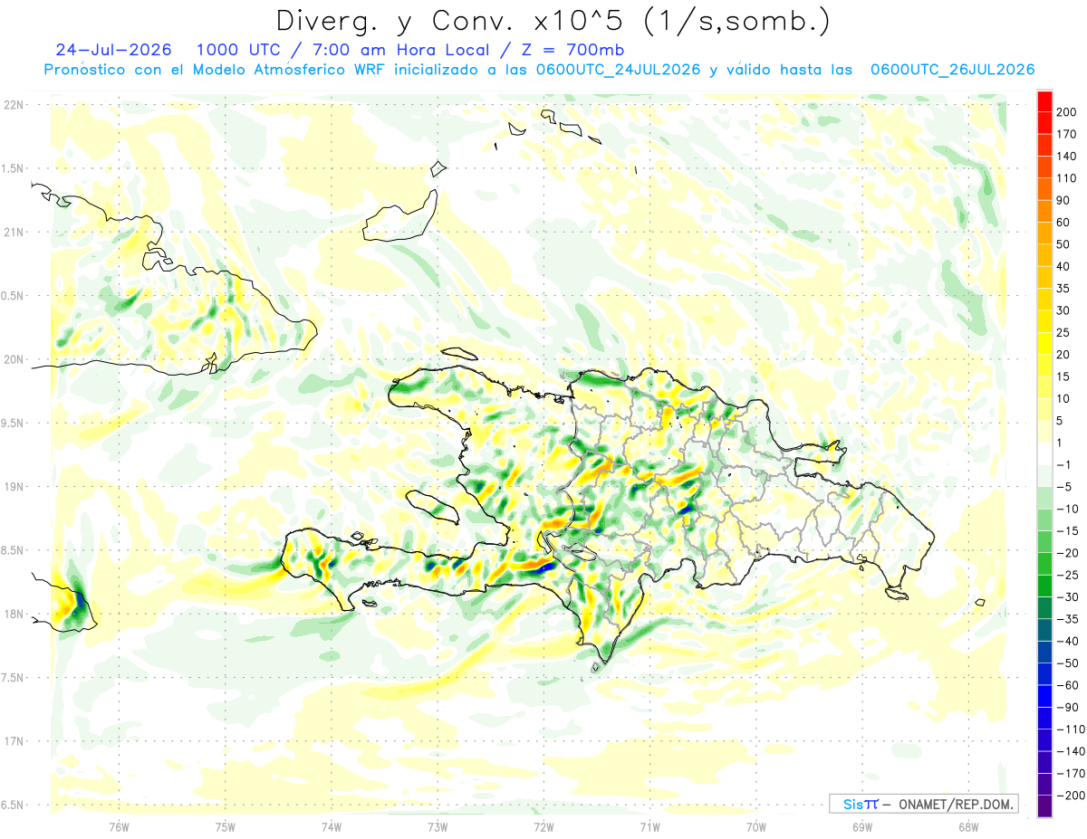Click the '140' value on color scale
The height and width of the screenshot is (839, 1087).
[x=1065, y=156]
